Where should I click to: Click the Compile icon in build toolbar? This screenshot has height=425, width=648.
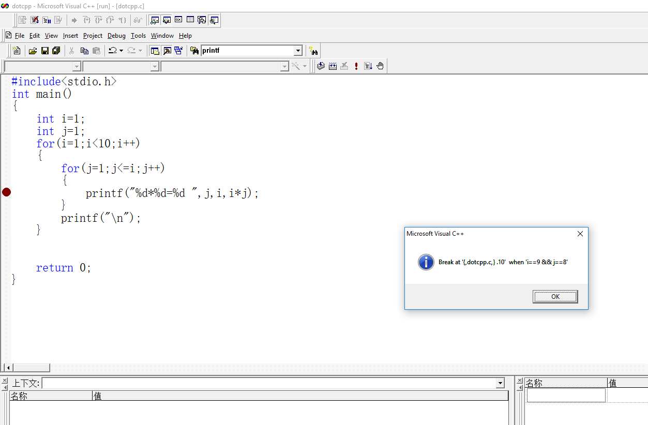click(x=321, y=66)
